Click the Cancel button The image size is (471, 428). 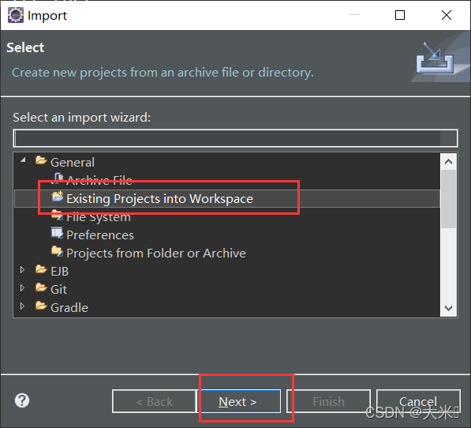pos(418,401)
